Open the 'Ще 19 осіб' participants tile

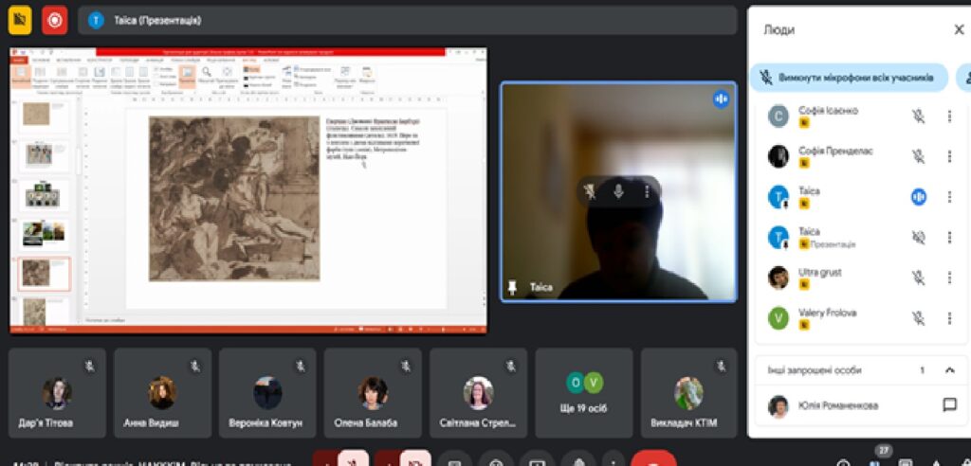click(584, 393)
